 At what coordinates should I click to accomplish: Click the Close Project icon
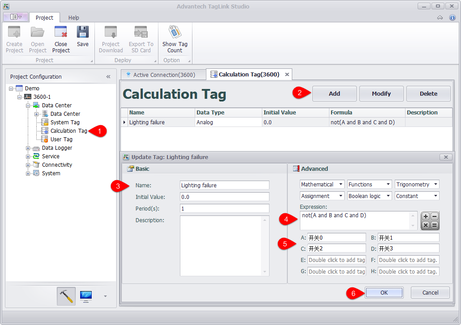click(61, 33)
